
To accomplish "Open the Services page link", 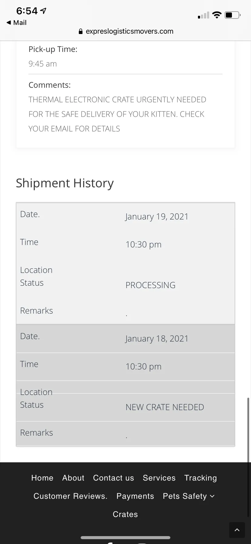I will [159, 478].
